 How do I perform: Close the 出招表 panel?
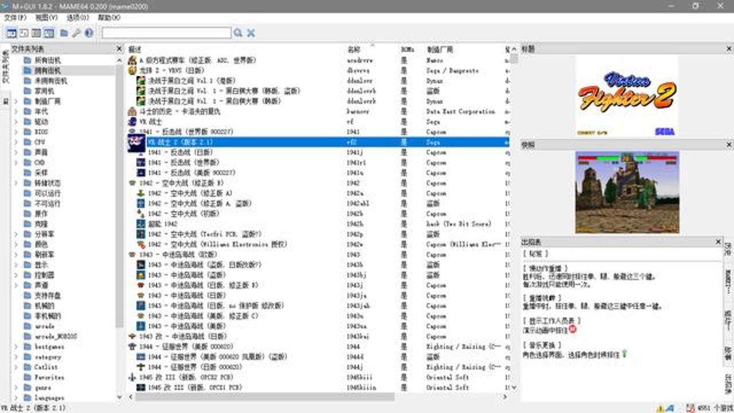(x=718, y=242)
